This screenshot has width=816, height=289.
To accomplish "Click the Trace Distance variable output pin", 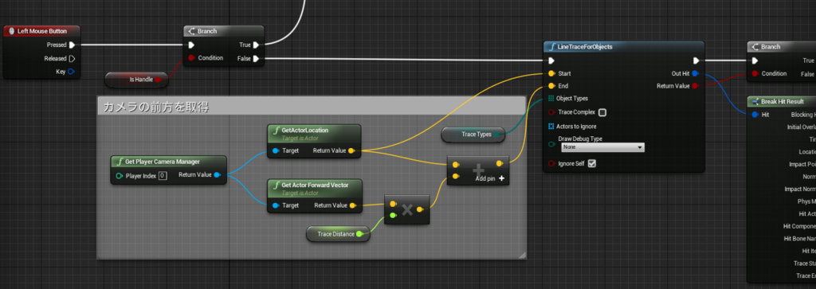I will pyautogui.click(x=359, y=234).
